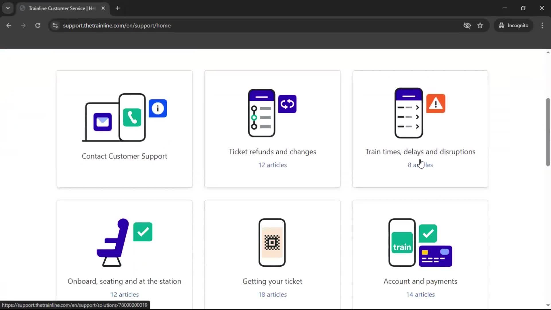Click the 8 articles link under Train times
The height and width of the screenshot is (310, 551).
coord(420,165)
